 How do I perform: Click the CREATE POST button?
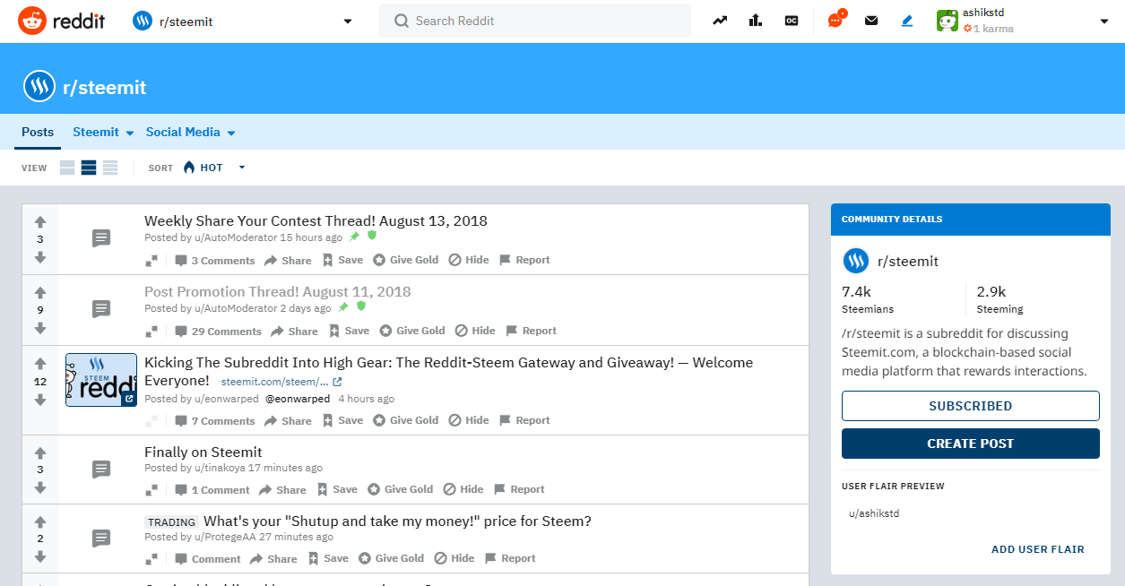click(x=970, y=444)
